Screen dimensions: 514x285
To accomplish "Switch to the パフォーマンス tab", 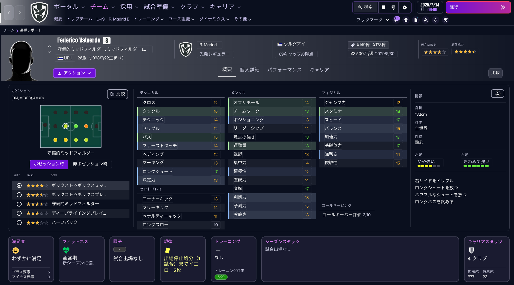I will pos(284,70).
